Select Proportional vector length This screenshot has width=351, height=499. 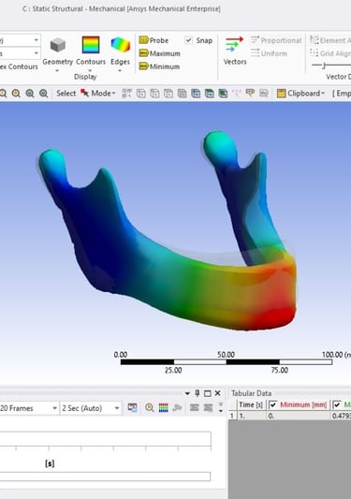(276, 40)
